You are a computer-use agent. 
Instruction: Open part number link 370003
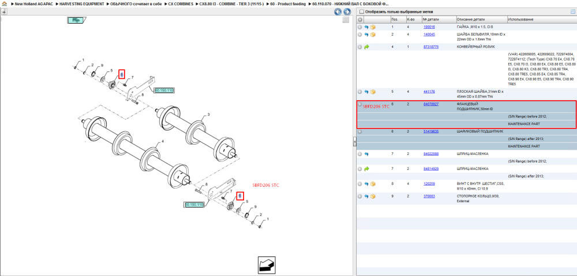(x=429, y=196)
